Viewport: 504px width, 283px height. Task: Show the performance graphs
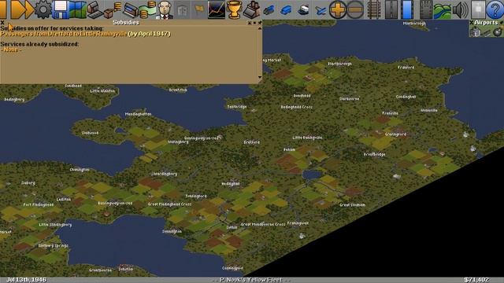click(x=217, y=9)
